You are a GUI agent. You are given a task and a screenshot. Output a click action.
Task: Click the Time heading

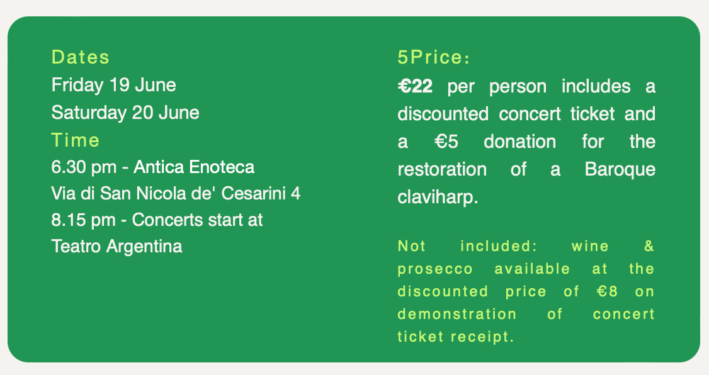pos(76,140)
